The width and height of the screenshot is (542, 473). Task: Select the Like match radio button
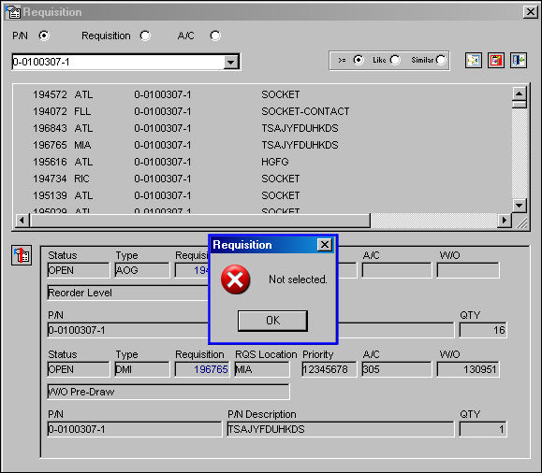395,60
